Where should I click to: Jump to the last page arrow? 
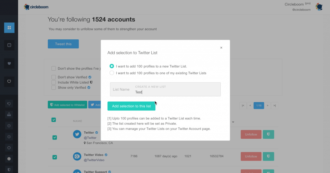[275, 106]
